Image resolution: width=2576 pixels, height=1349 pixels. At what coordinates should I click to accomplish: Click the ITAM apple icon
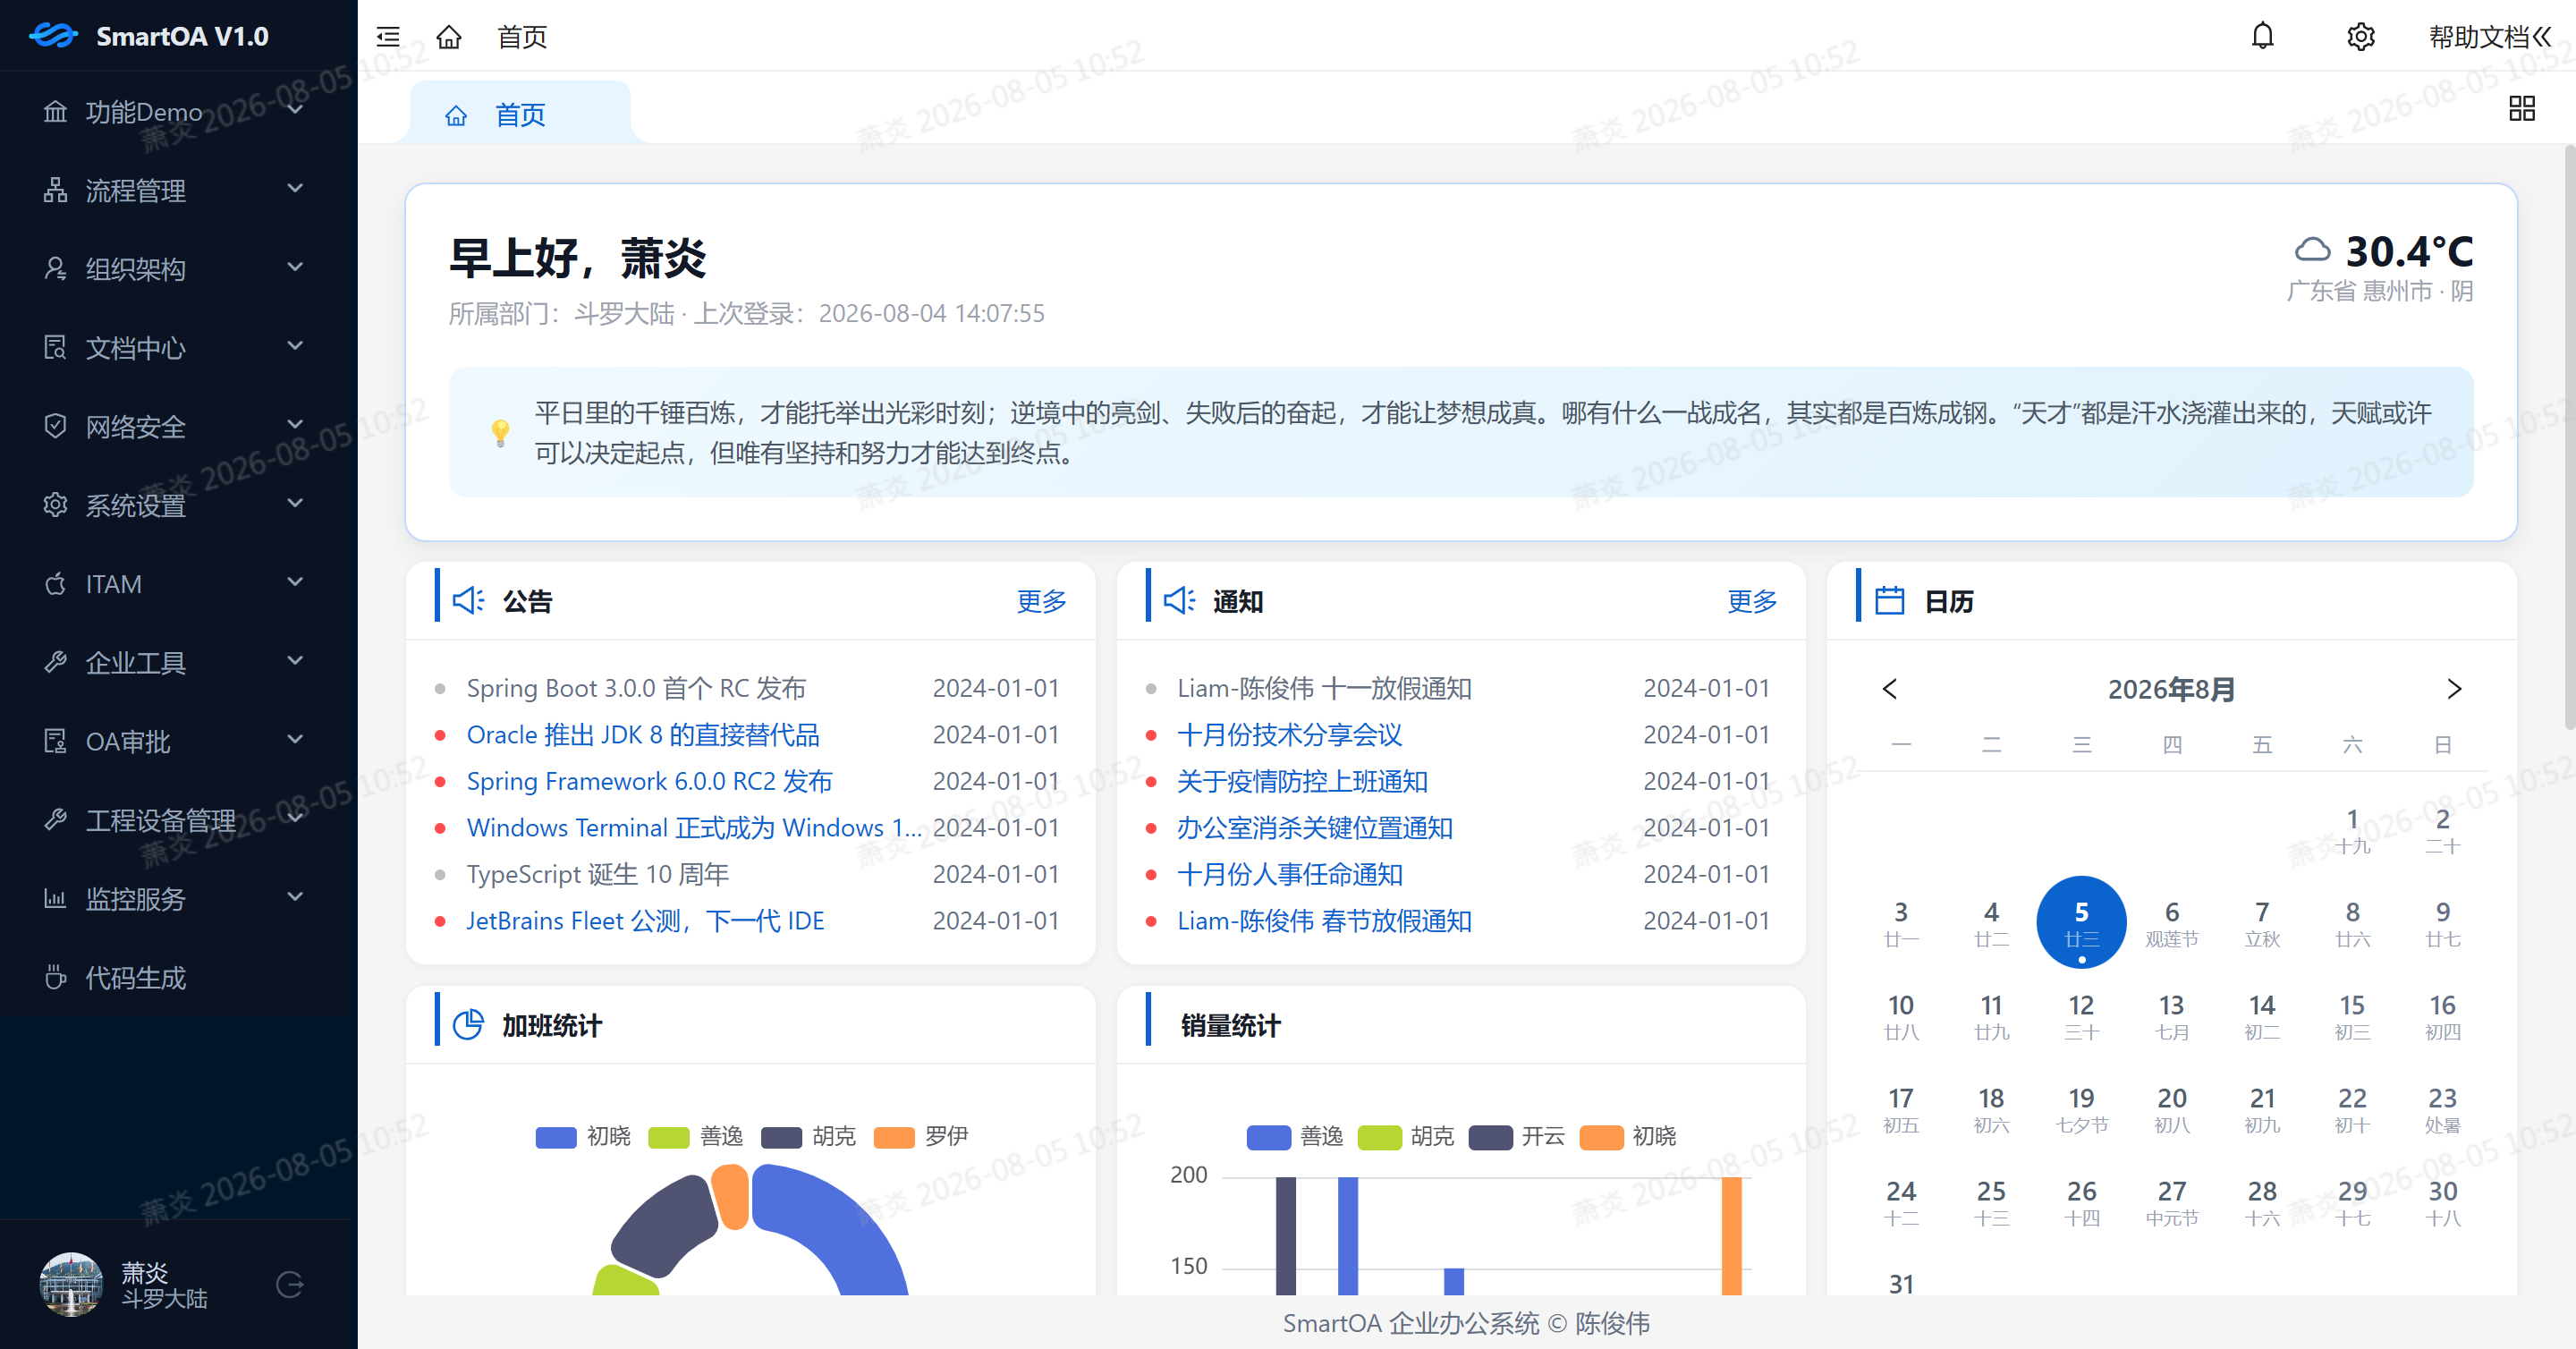coord(55,583)
